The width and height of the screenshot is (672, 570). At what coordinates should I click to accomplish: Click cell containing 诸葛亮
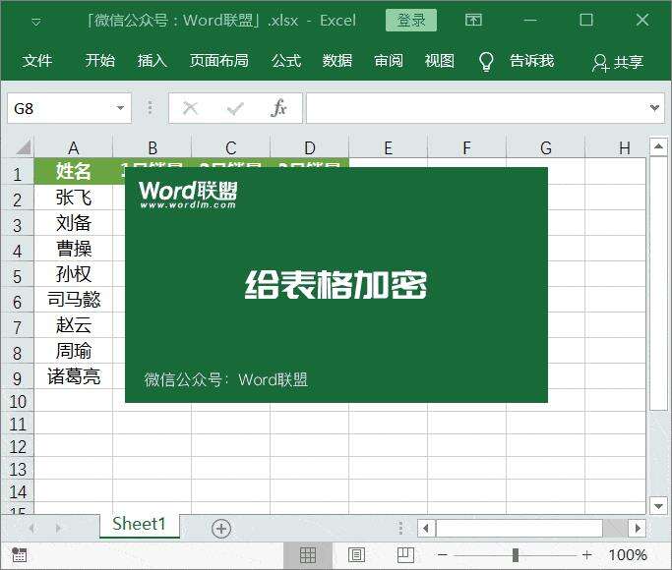pos(73,376)
